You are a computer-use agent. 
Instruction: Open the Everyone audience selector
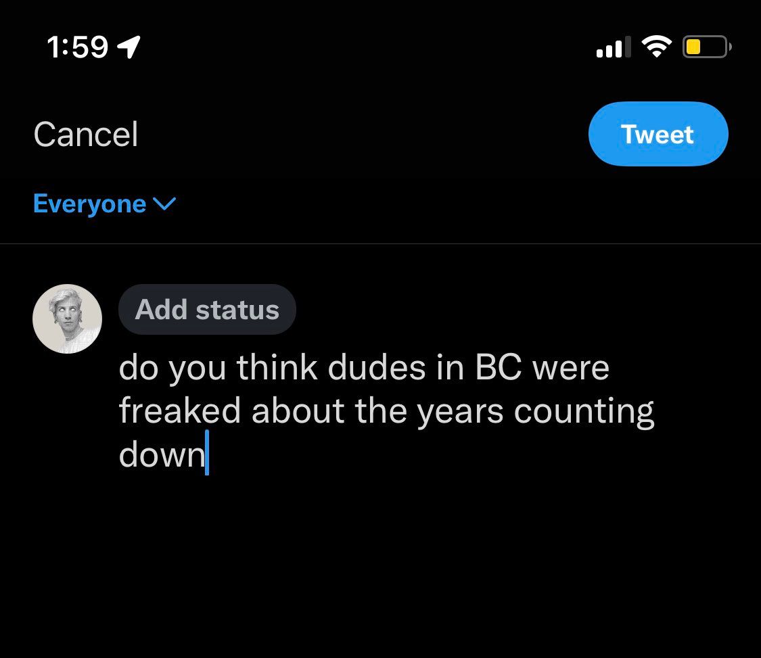[x=104, y=204]
